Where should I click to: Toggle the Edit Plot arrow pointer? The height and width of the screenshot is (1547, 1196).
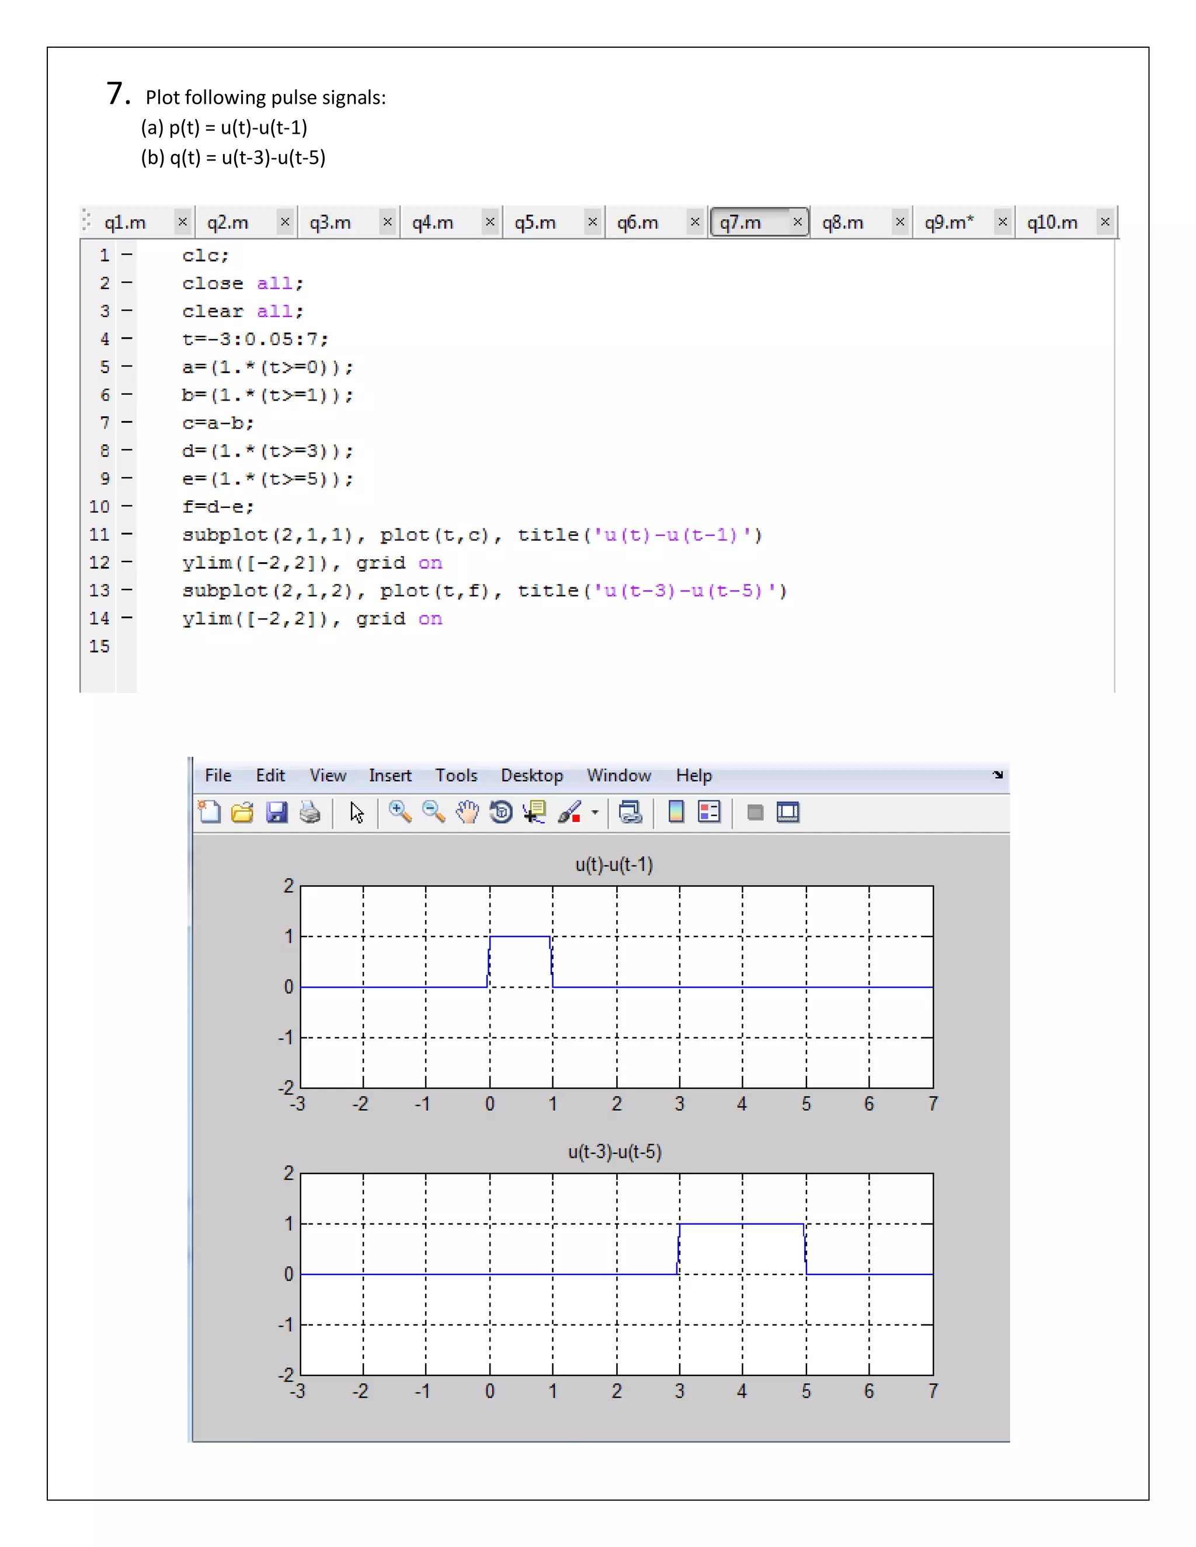click(x=356, y=812)
